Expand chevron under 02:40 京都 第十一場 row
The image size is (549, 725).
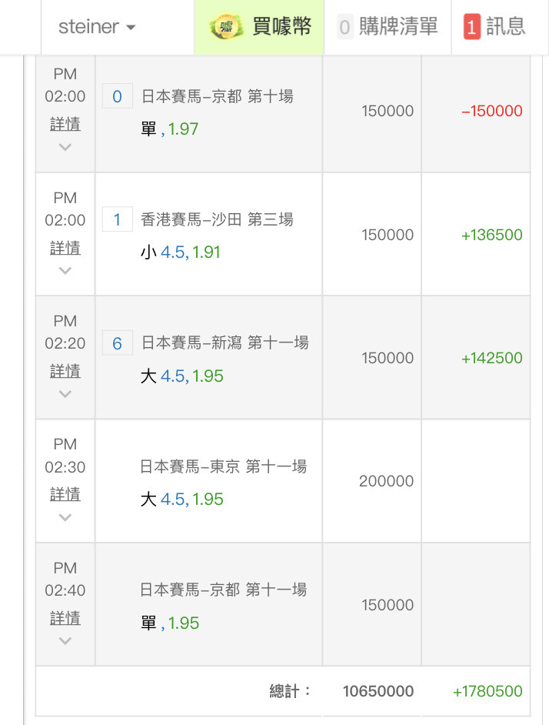tap(65, 641)
